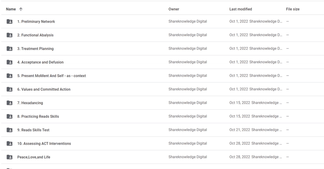Image resolution: width=324 pixels, height=169 pixels.
Task: Click folder icon beside Hexadancing
Action: point(10,103)
